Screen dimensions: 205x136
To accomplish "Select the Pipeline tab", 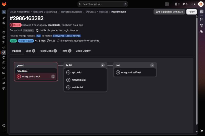I will [16, 51].
